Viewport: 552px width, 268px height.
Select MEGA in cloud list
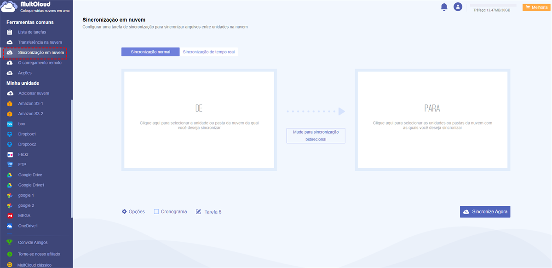[24, 216]
